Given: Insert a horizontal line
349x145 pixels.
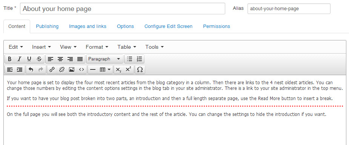Looking at the screenshot, I should point(93,70).
